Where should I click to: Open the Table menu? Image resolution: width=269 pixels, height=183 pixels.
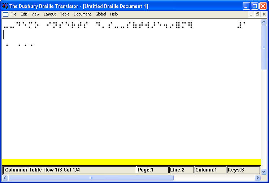pos(65,14)
